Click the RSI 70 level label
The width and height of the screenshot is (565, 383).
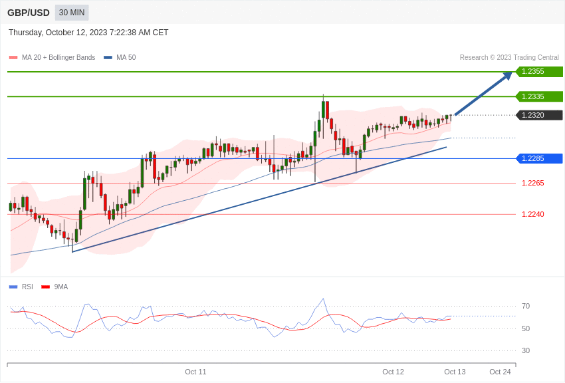(526, 306)
